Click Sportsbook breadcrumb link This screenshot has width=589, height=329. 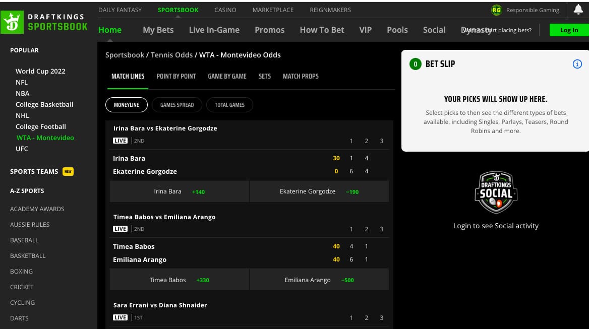coord(125,55)
